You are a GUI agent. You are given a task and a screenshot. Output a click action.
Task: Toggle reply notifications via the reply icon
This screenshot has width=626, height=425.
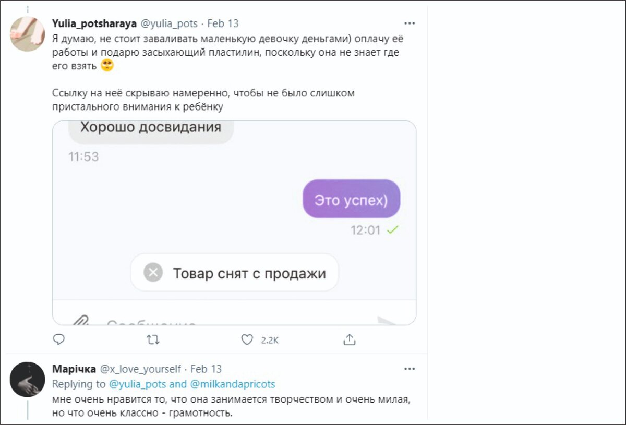click(x=59, y=339)
